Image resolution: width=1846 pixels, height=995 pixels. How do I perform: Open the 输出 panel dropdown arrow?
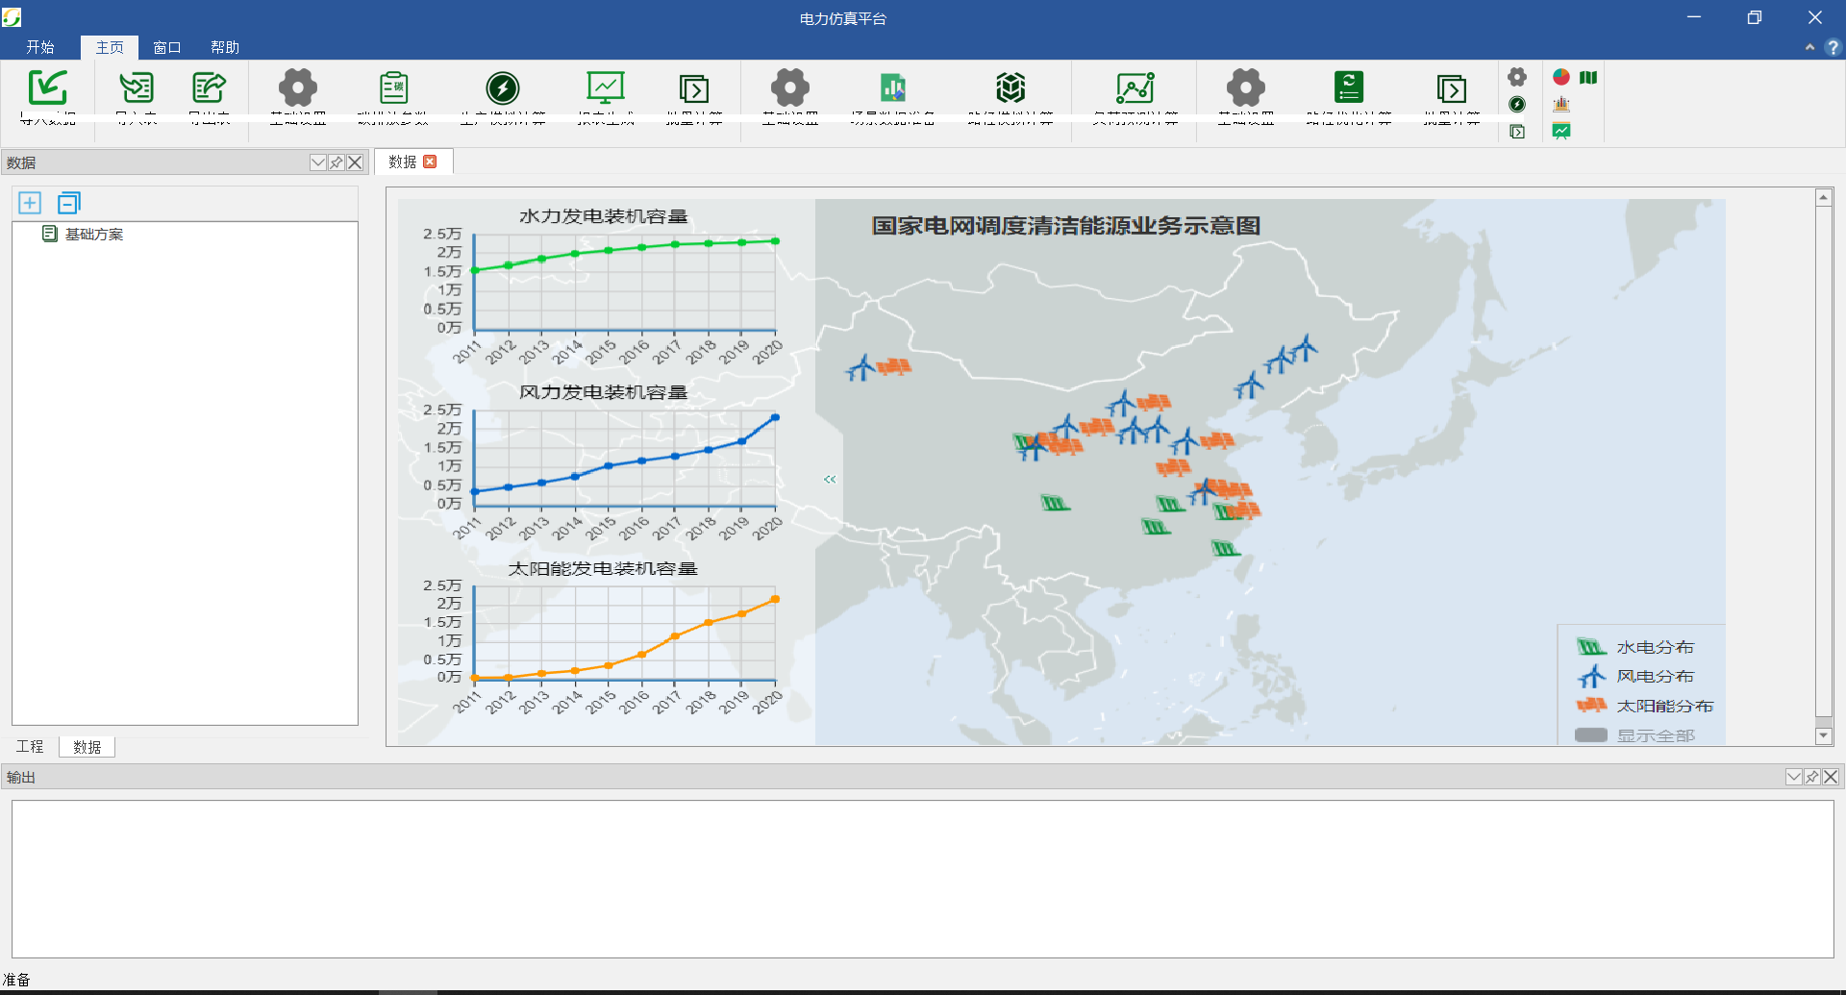(x=1794, y=777)
